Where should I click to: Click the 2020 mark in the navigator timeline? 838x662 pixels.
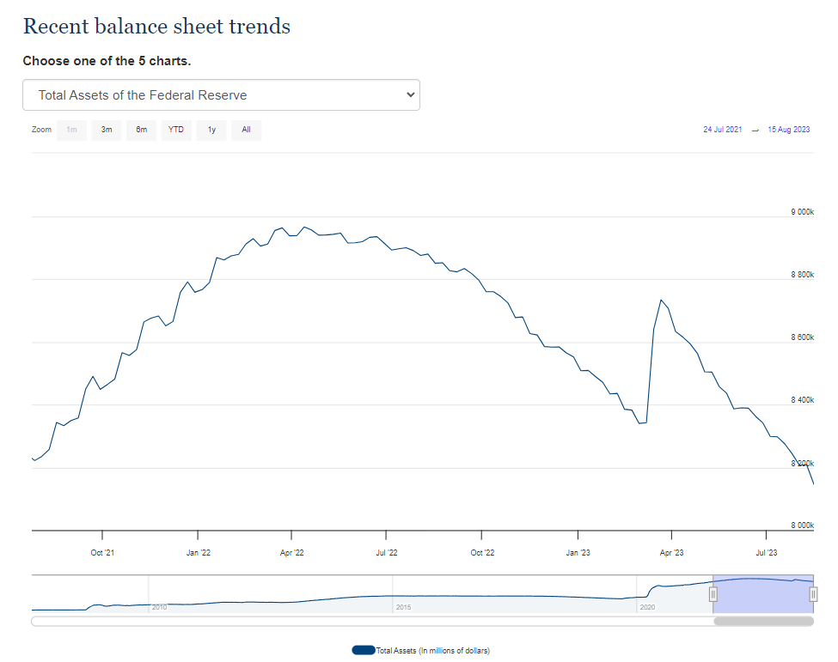(x=647, y=607)
